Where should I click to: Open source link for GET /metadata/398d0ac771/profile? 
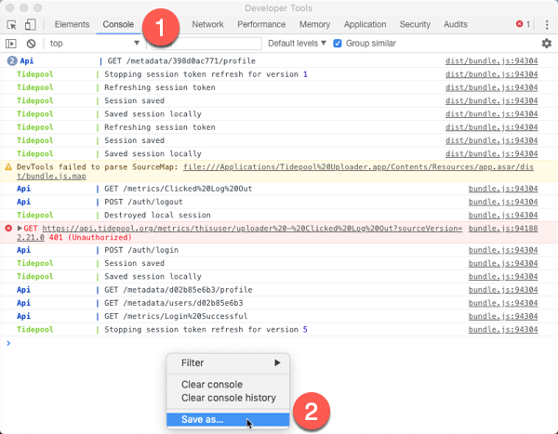491,60
